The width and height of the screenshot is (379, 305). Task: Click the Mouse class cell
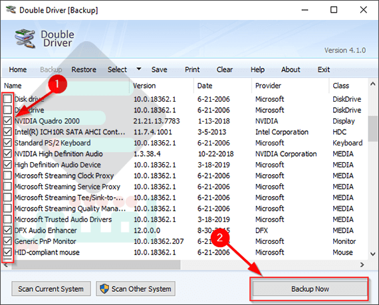point(342,252)
